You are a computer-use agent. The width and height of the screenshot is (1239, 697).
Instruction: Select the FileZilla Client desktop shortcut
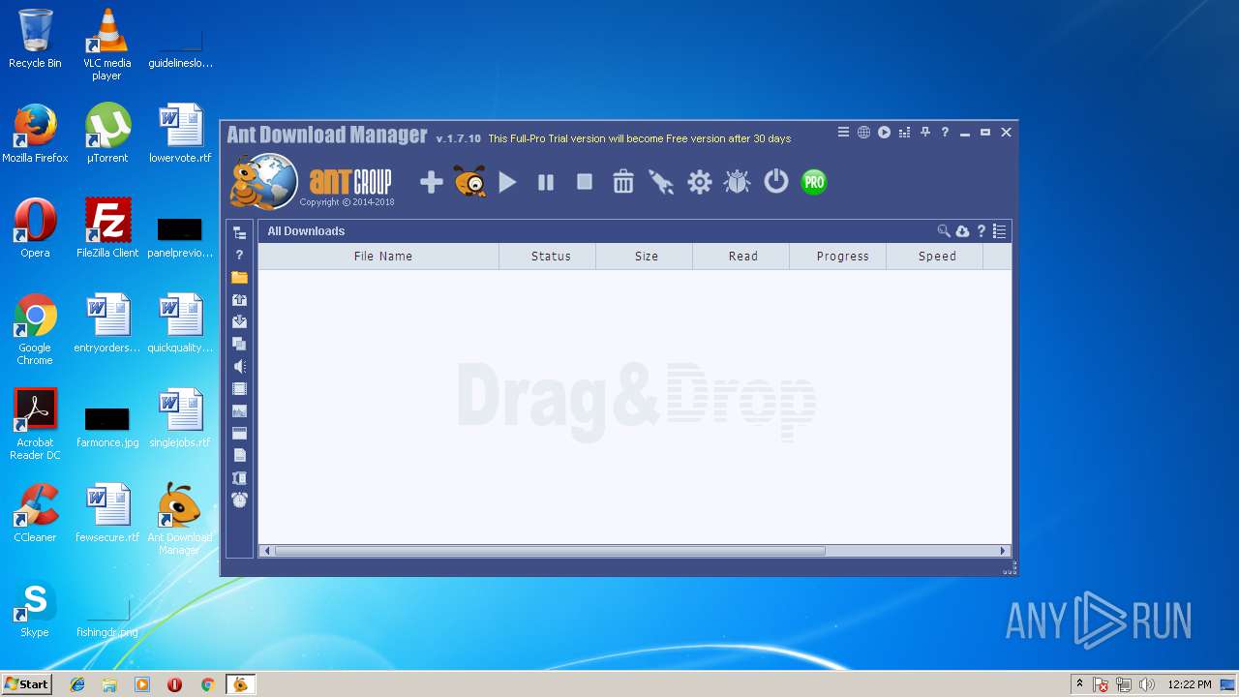107,227
